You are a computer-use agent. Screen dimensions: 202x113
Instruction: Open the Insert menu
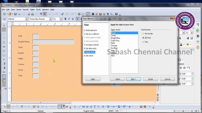pos(19,10)
